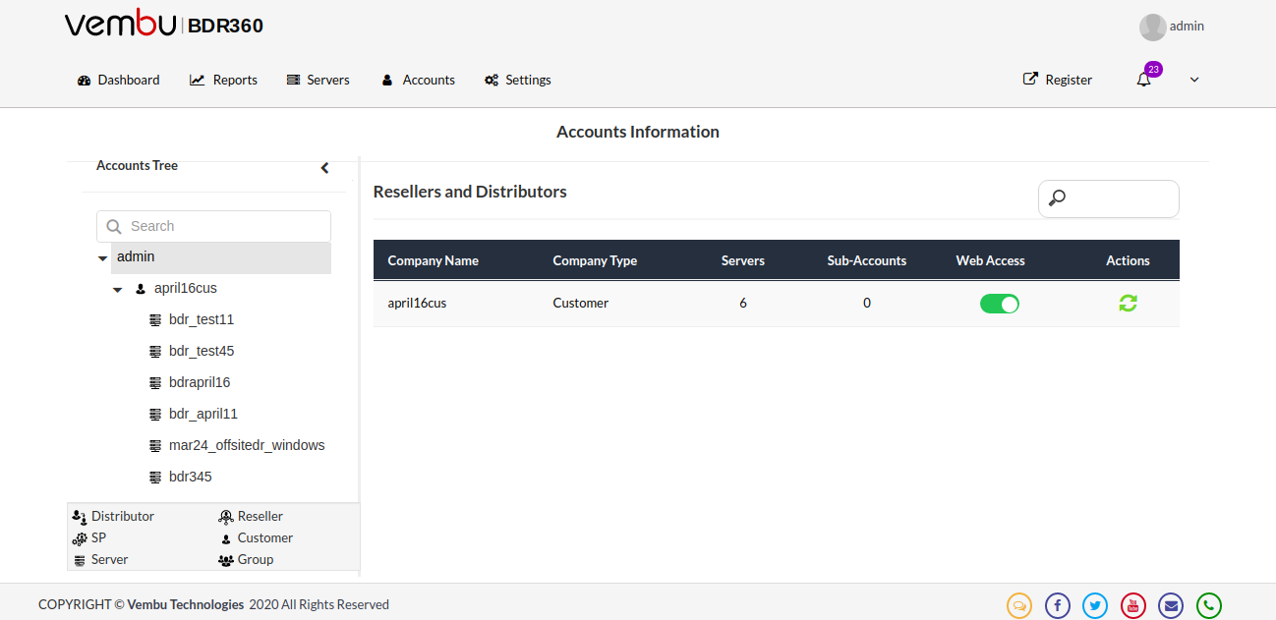The image size is (1276, 620).
Task: Select server mar24_offsitedr_windows in tree
Action: (x=247, y=445)
